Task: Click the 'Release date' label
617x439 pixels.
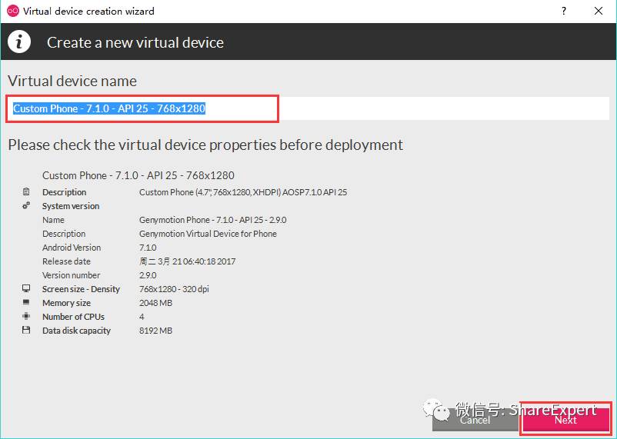Action: click(66, 261)
